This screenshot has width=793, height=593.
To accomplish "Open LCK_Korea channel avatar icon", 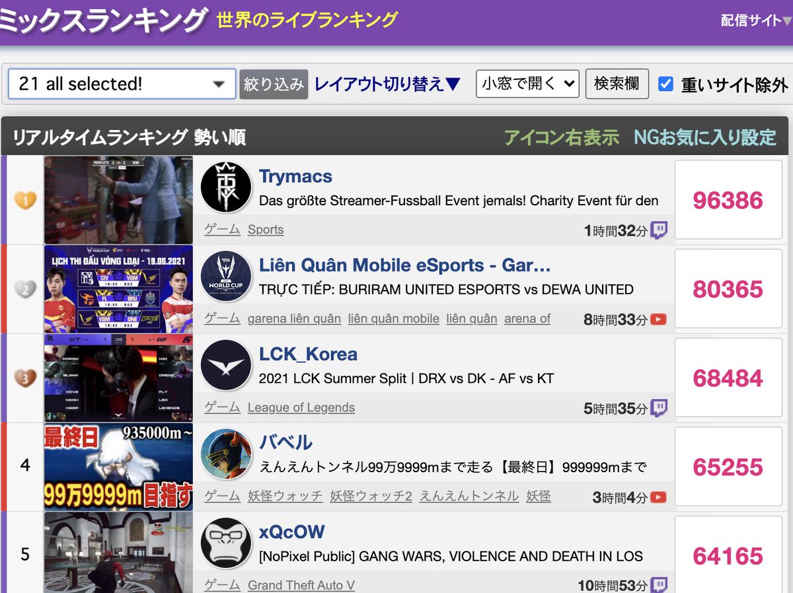I will coord(226,365).
